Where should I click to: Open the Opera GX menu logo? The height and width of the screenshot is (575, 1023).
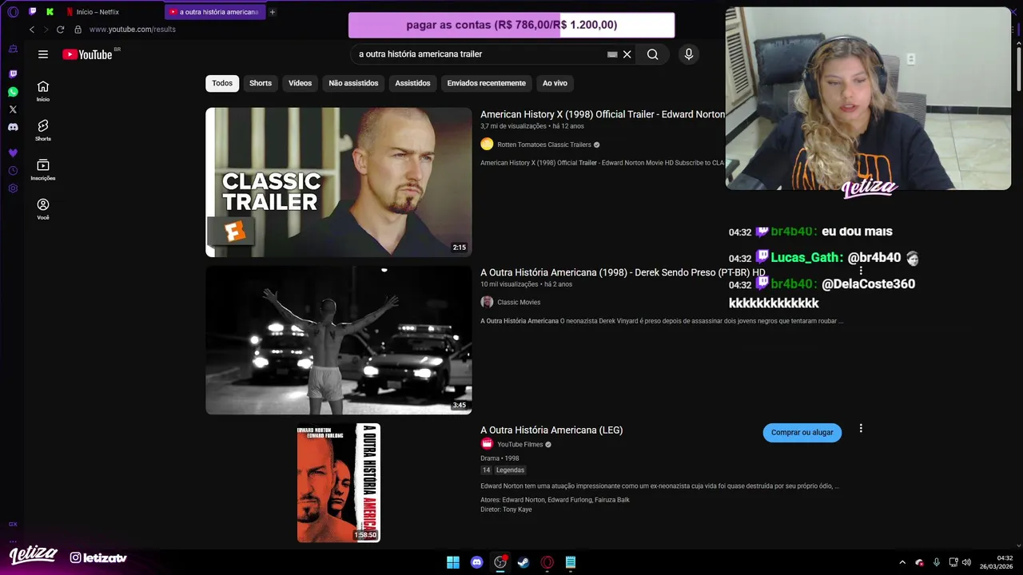click(13, 12)
